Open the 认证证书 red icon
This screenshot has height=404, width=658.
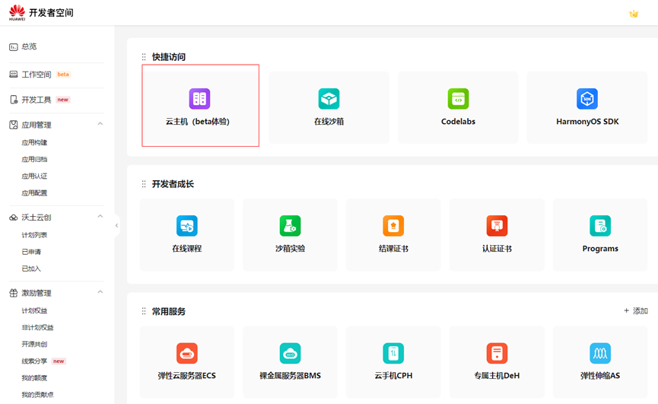[497, 226]
